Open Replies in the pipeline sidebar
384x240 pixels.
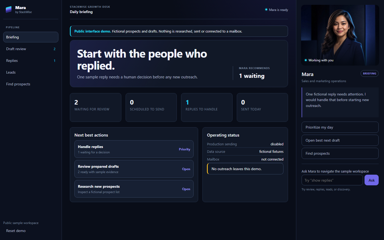(31, 61)
